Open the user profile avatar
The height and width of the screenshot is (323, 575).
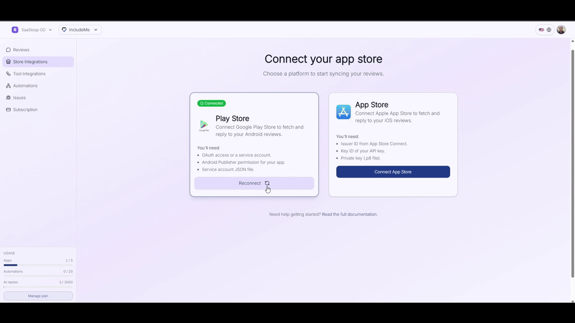coord(561,30)
